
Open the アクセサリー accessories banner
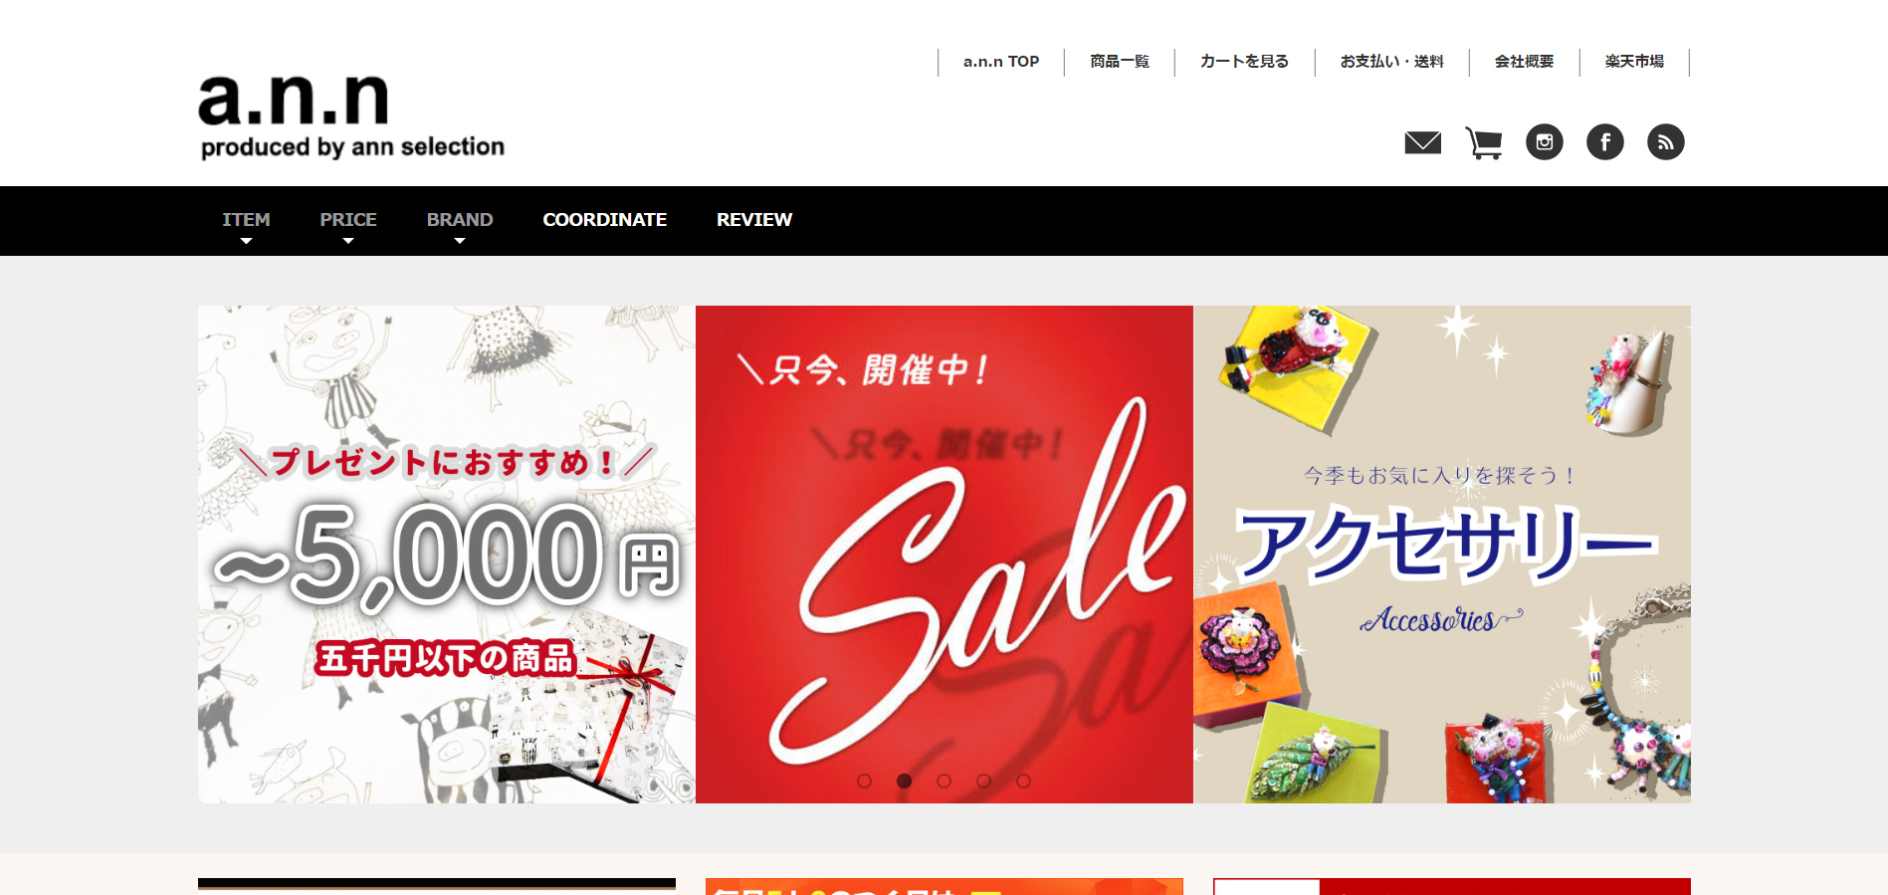coord(1442,555)
